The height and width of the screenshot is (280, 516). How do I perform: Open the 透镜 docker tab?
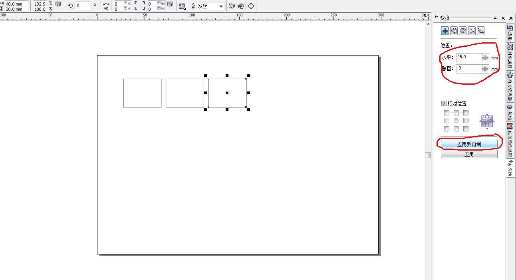point(510,112)
